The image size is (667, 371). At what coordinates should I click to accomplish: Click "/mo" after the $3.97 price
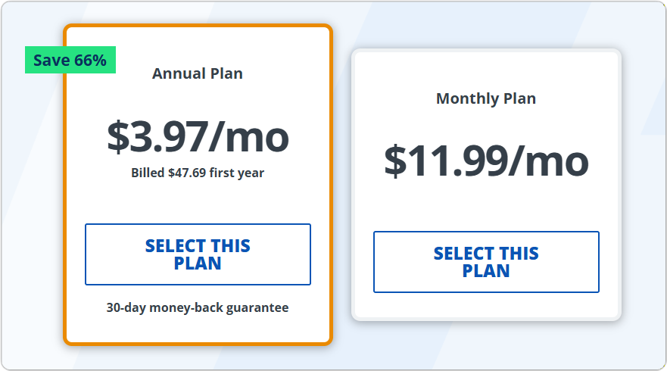[x=249, y=137]
